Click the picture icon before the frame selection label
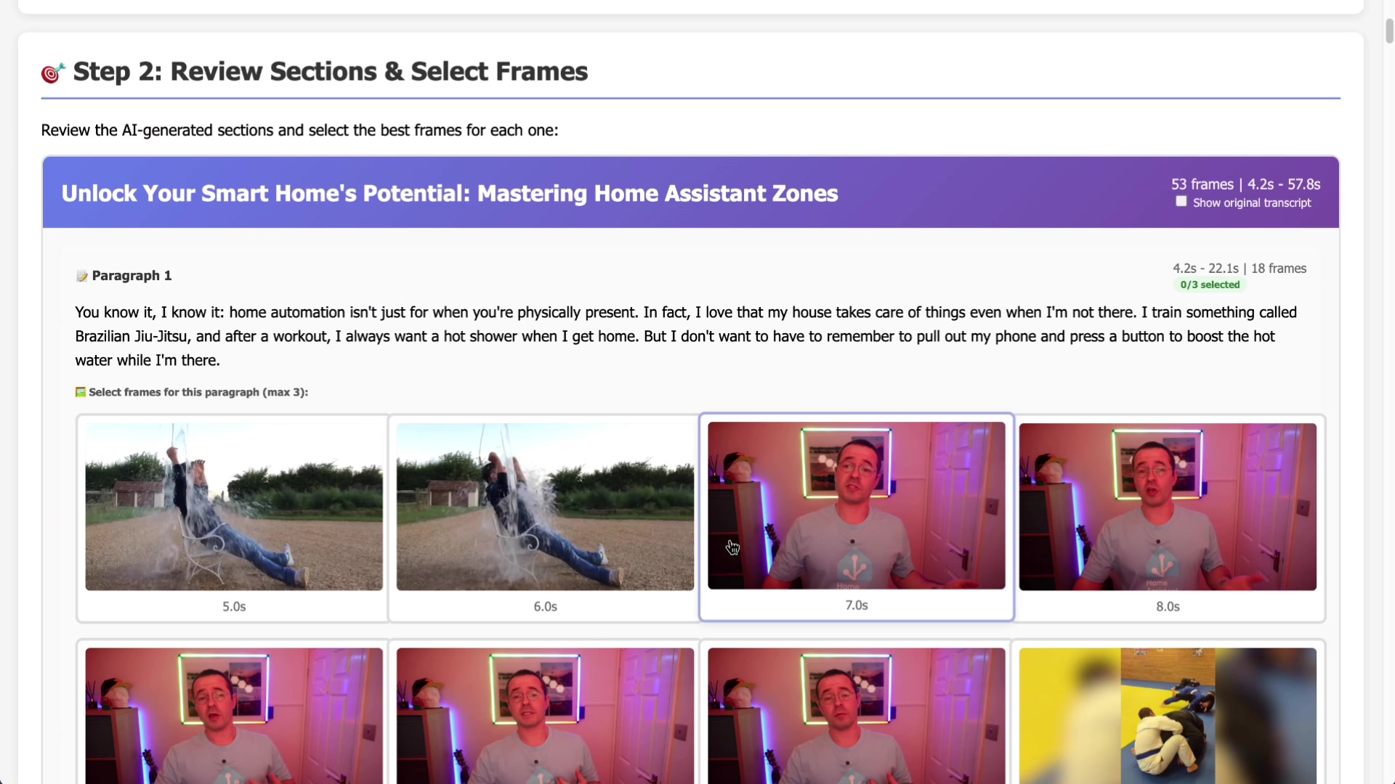Viewport: 1395px width, 784px height. 80,392
